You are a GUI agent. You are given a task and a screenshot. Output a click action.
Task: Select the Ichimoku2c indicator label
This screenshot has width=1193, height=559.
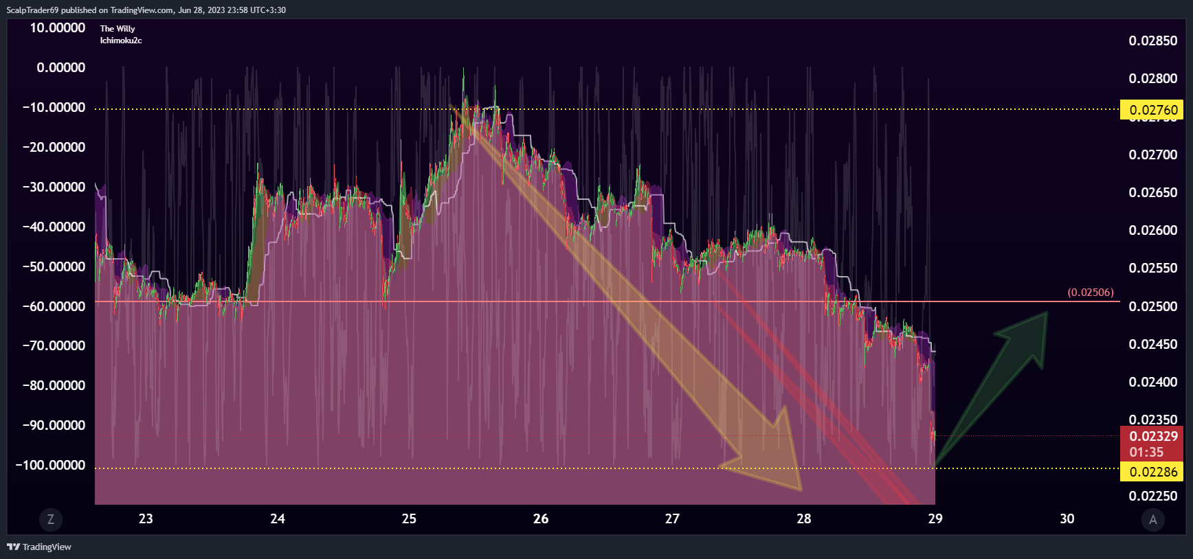coord(121,41)
